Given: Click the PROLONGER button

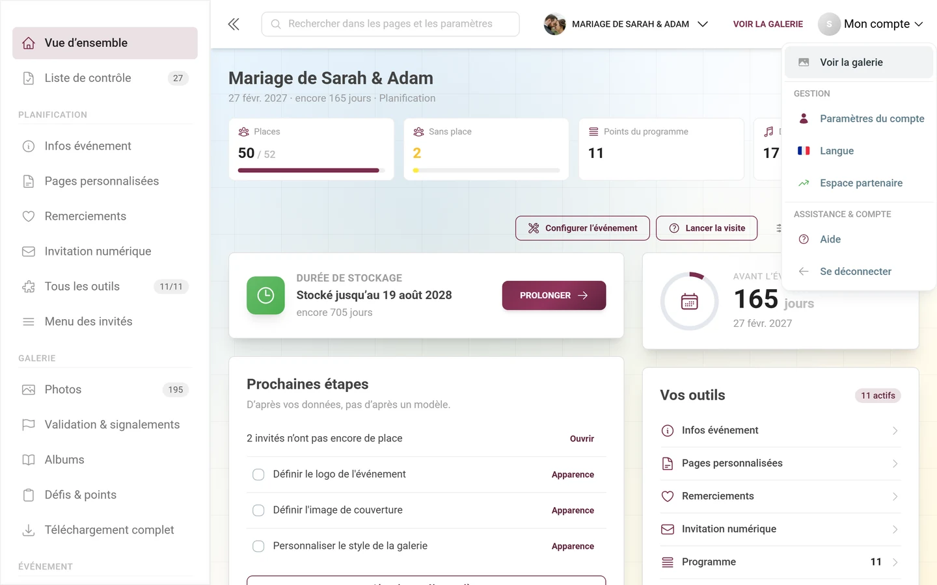Looking at the screenshot, I should coord(554,295).
